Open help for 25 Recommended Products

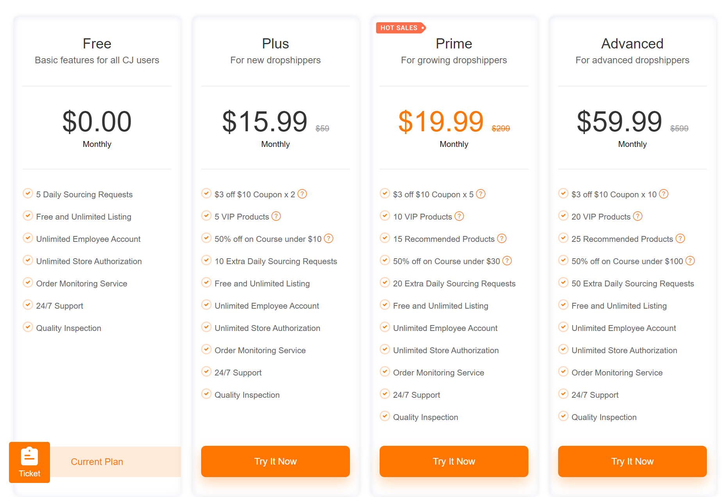680,238
